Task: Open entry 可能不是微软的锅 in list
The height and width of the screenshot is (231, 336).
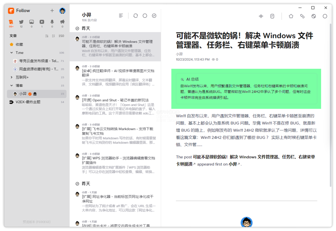Action: click(x=115, y=47)
